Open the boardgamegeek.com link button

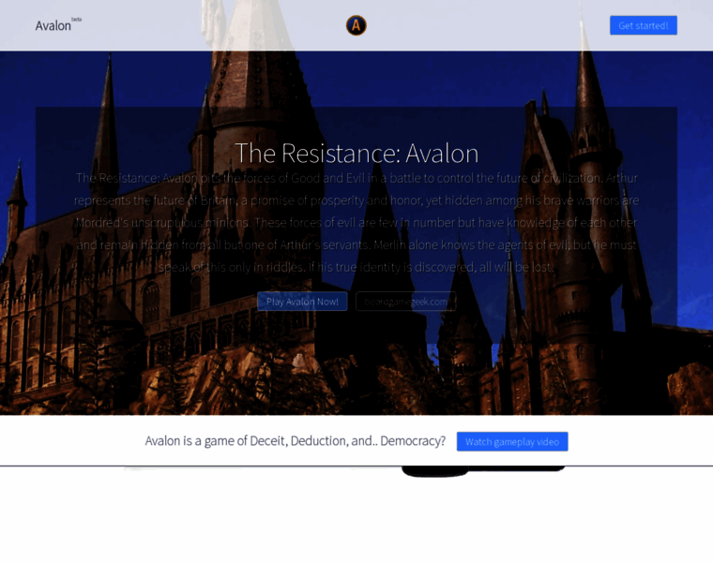pos(405,302)
